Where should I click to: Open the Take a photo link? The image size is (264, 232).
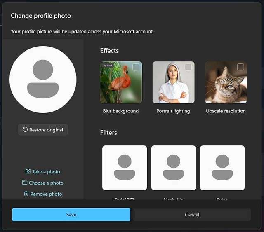tap(46, 172)
